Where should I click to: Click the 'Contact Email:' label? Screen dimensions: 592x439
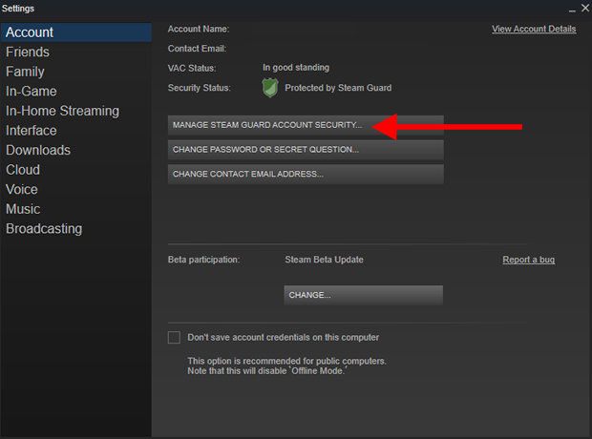197,49
